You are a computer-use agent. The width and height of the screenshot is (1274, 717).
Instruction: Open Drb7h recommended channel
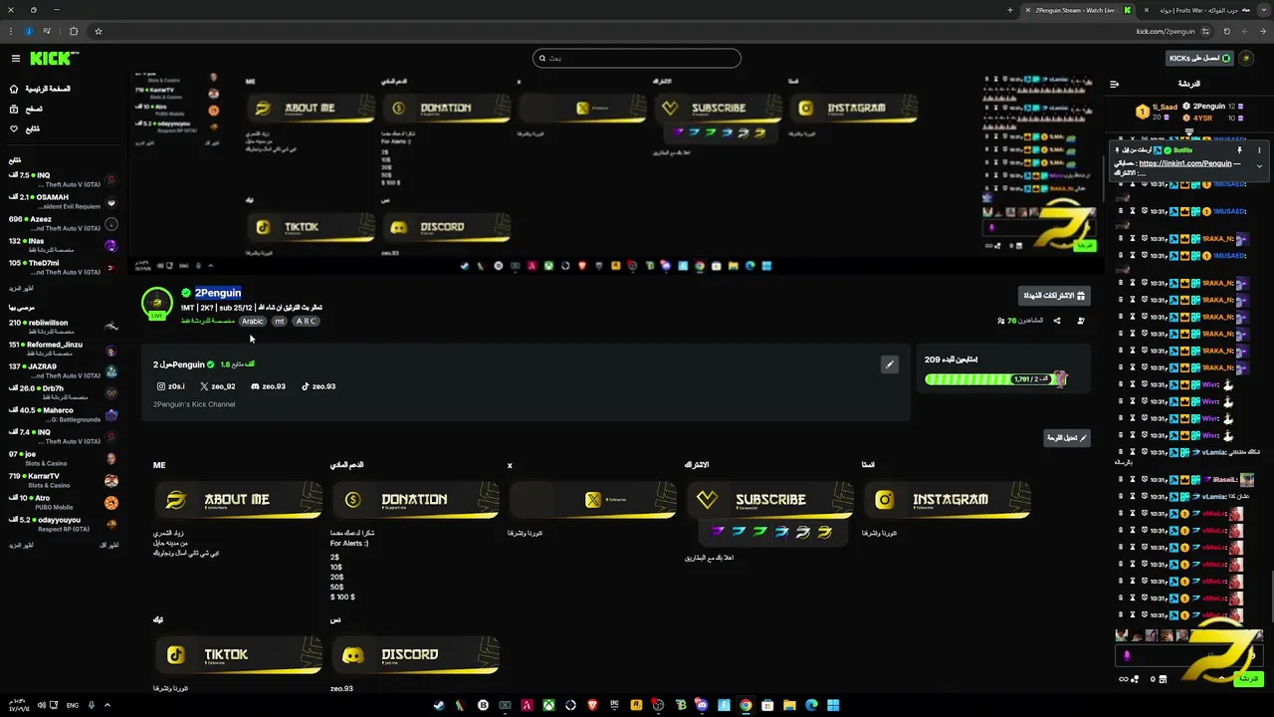64,392
